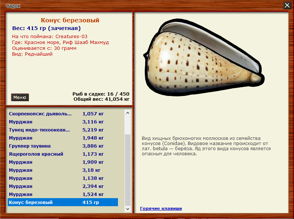This screenshot has height=219, width=294.
Task: Select the Мурджан 3,116 кг row
Action: (63, 122)
